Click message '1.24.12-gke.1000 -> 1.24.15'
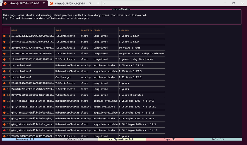The image size is (247, 145). [x=138, y=131]
